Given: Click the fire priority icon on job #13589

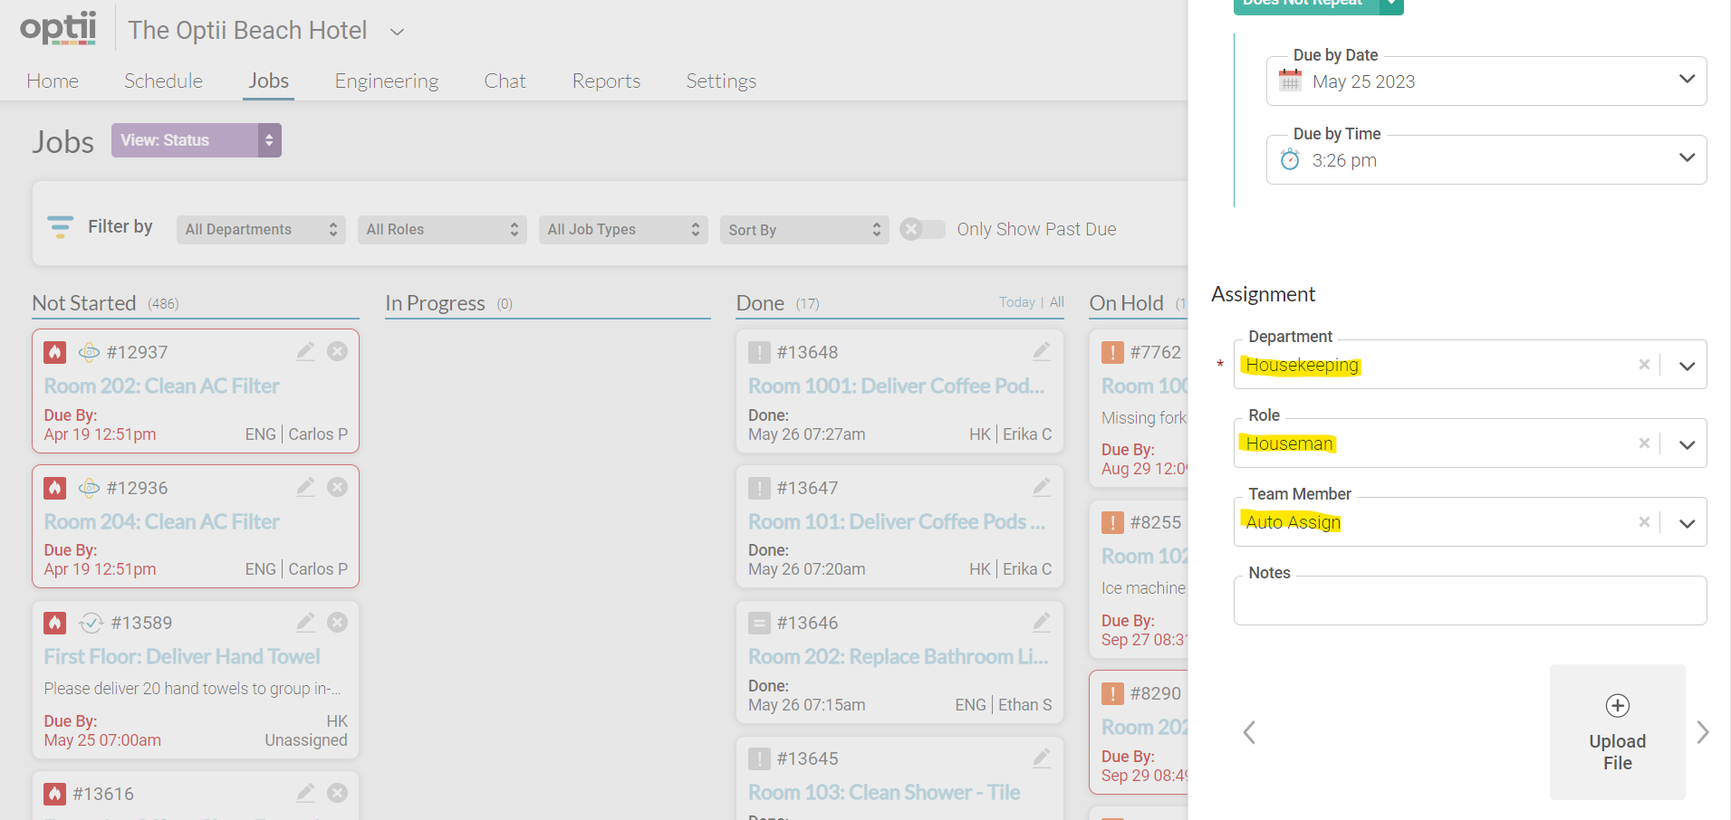Looking at the screenshot, I should [55, 623].
